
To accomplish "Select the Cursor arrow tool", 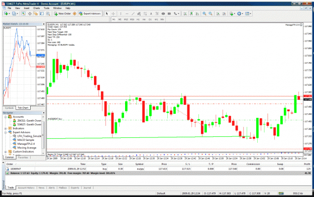I will [x=107, y=14].
